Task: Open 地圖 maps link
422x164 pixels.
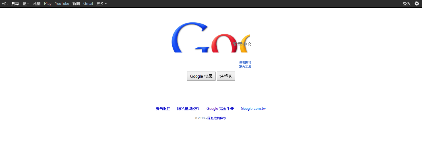Action: tap(37, 4)
